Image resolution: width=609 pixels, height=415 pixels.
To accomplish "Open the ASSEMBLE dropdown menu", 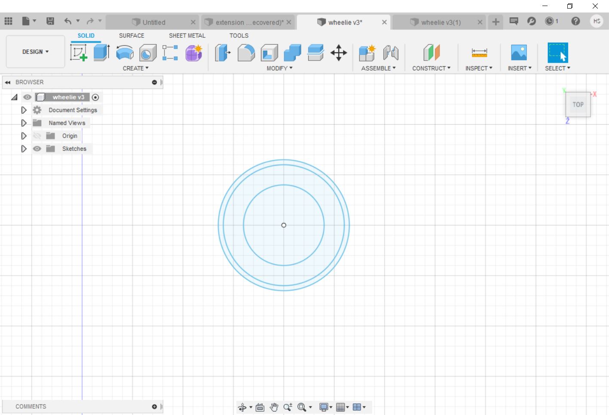I will click(378, 68).
